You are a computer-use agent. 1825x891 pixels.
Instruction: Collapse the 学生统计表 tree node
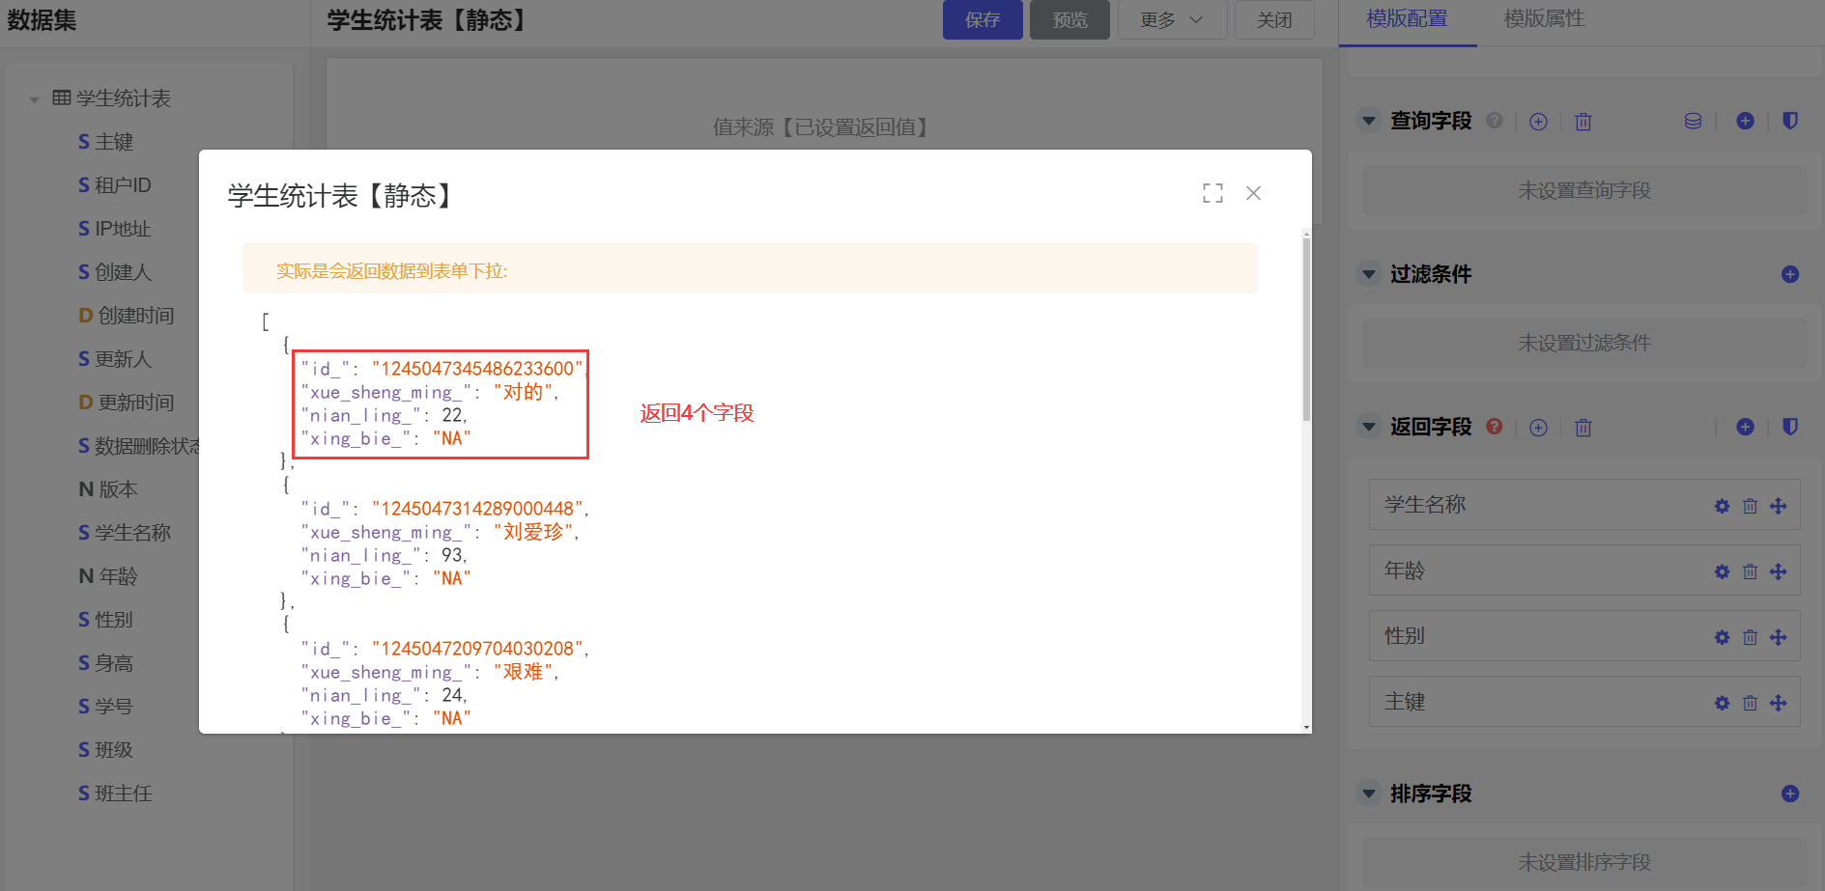point(35,99)
